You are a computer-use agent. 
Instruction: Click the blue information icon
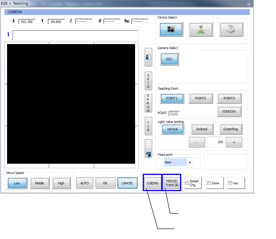8,34
